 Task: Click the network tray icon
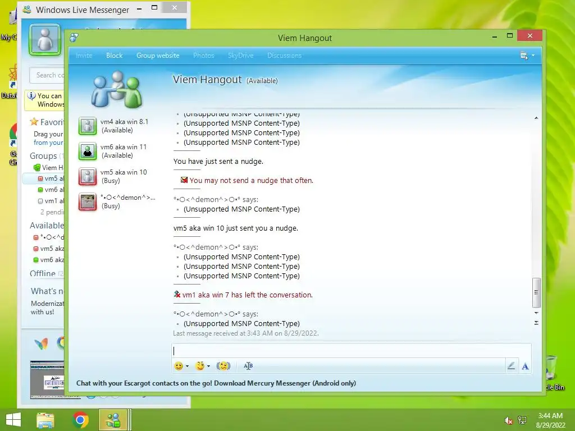522,420
